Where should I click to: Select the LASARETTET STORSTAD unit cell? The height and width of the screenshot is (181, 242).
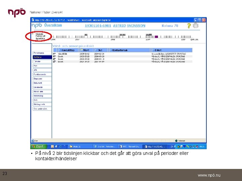point(169,54)
